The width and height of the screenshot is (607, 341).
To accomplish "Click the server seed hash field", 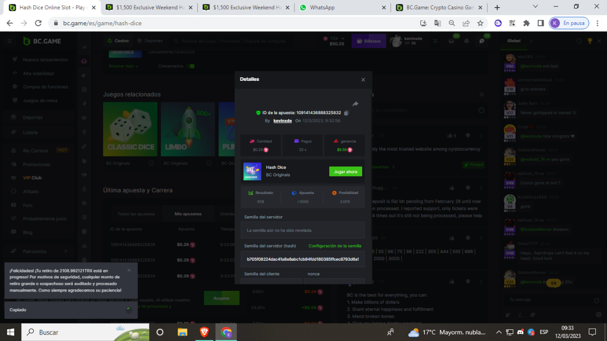I will coord(302,259).
